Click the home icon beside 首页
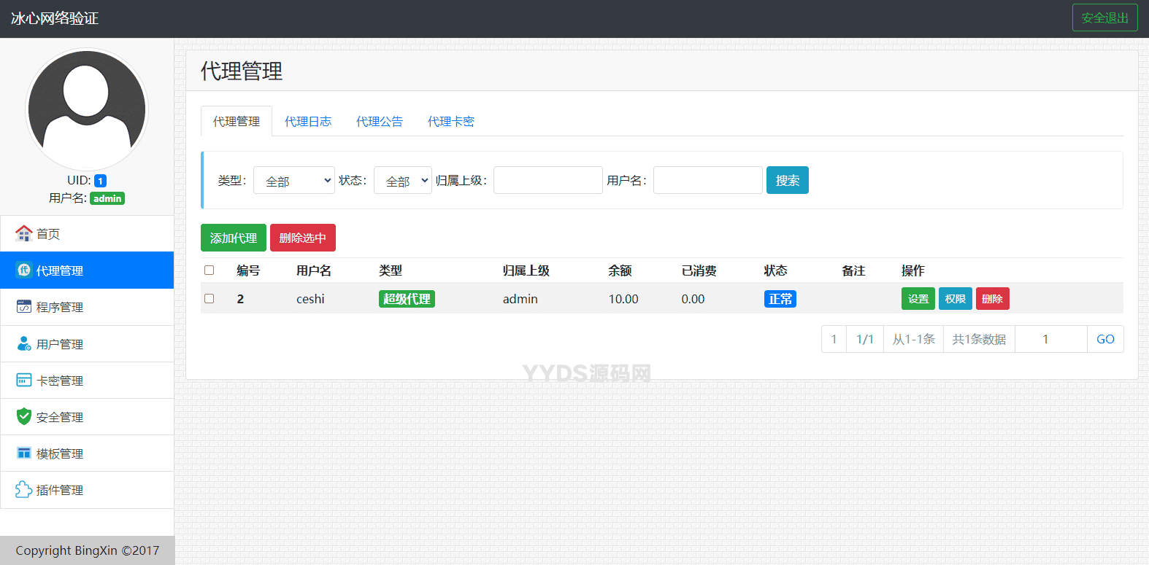1149x565 pixels. point(24,233)
